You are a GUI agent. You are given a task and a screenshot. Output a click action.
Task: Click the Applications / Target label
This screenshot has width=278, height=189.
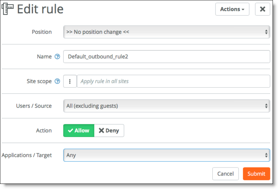coord(27,155)
